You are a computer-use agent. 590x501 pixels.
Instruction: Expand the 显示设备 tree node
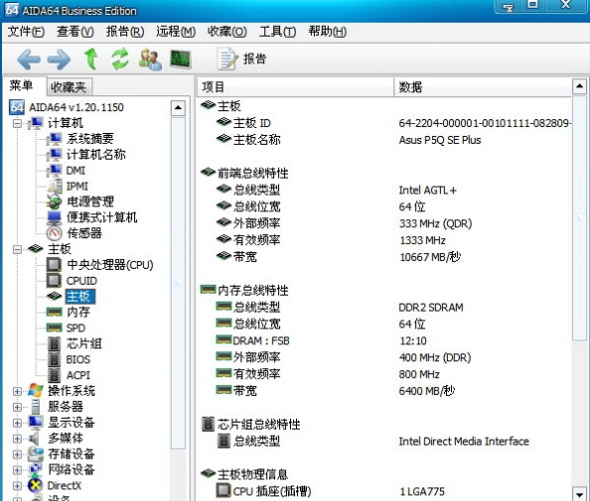coord(17,423)
